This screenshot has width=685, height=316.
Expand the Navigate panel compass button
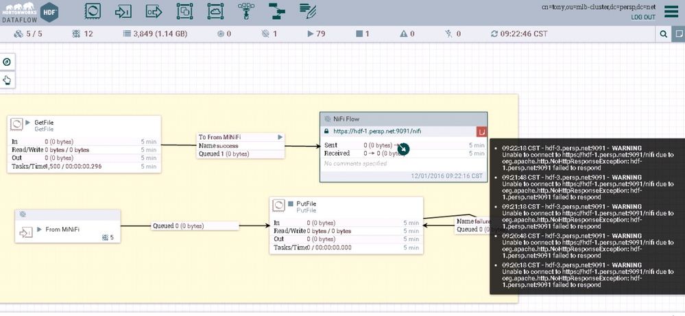click(x=7, y=62)
